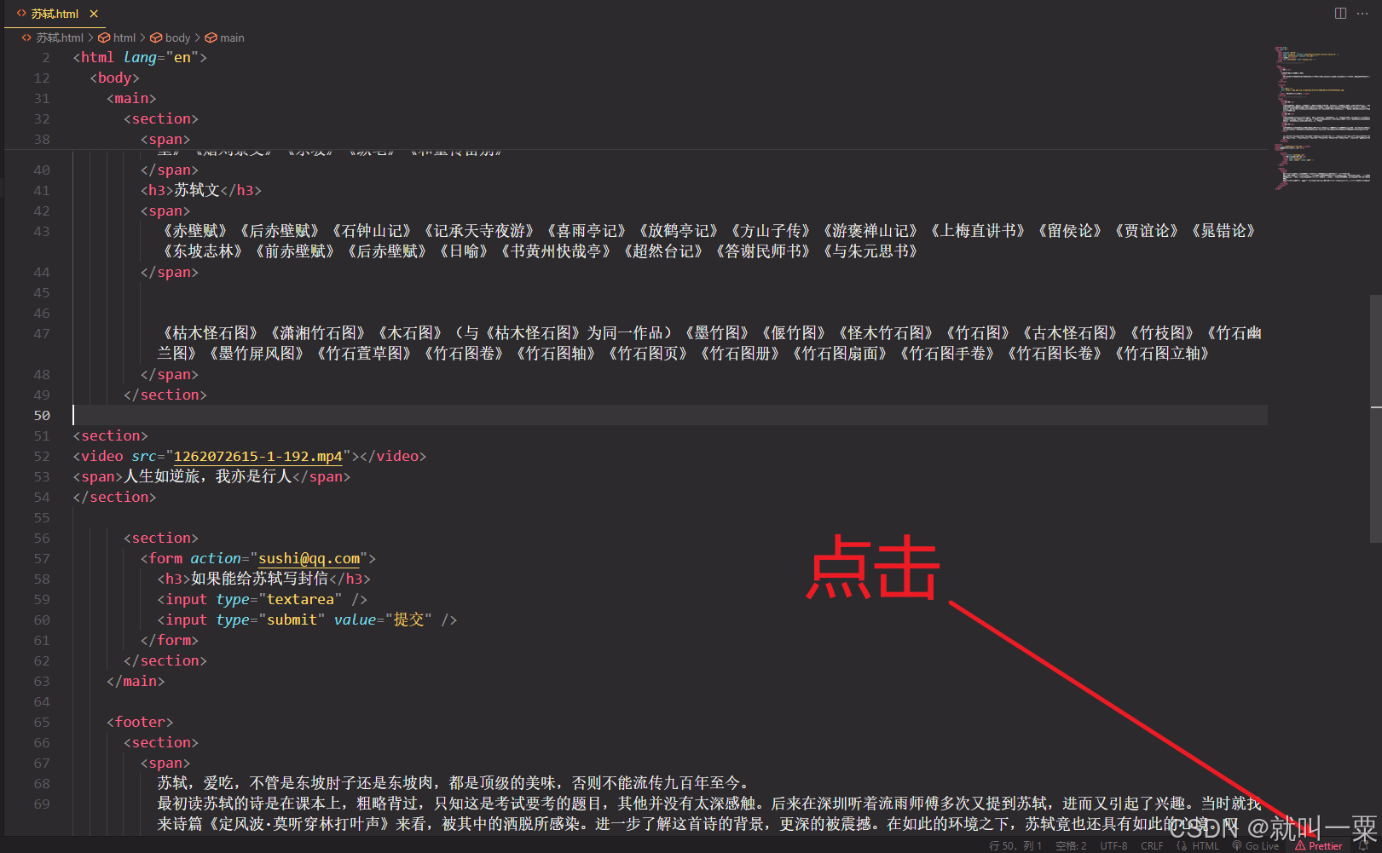
Task: Click the heading text 如果能给苏轼写封信
Action: click(x=259, y=579)
